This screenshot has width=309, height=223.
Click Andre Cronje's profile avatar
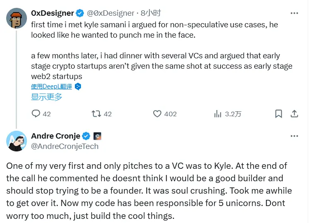click(x=17, y=141)
